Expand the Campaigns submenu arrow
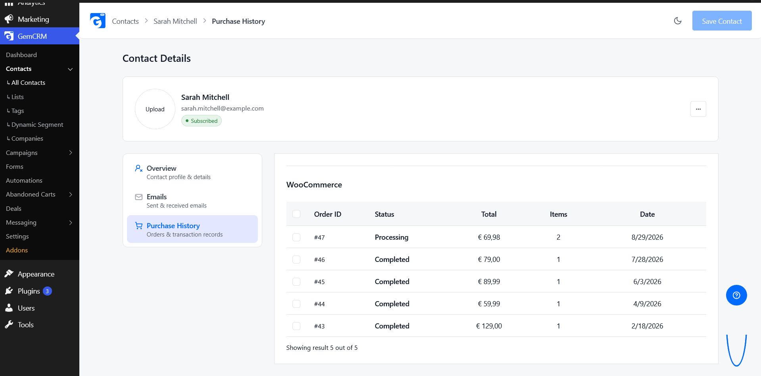Screen dimensions: 761x376 [71, 153]
